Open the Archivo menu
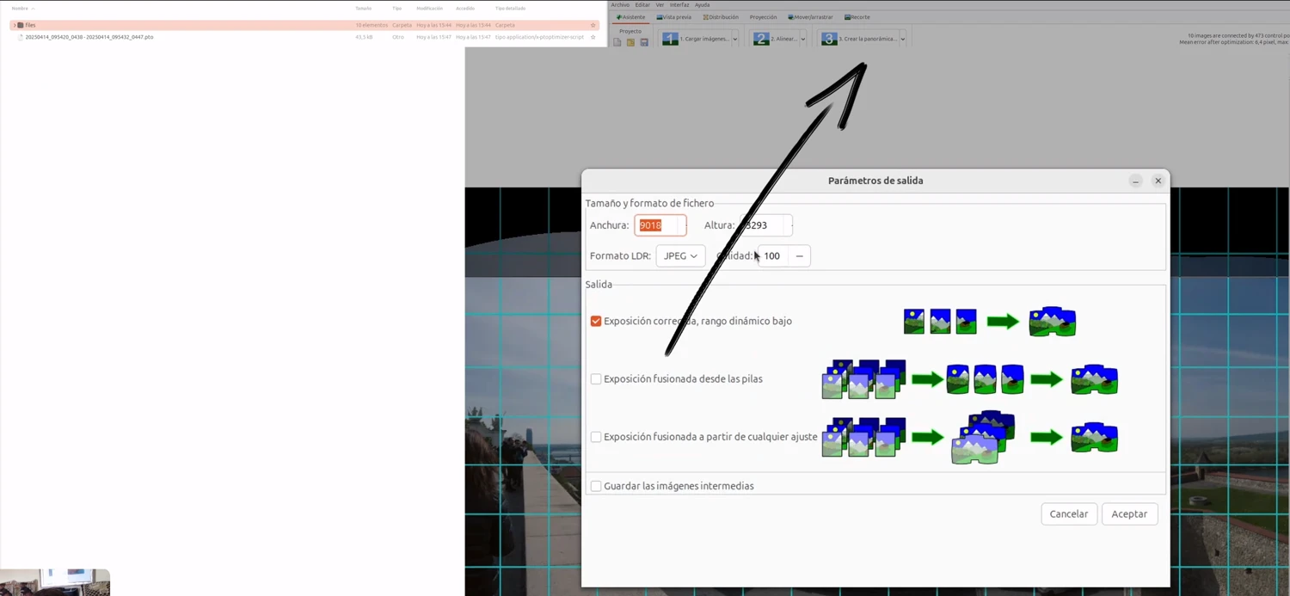The height and width of the screenshot is (596, 1290). point(620,5)
